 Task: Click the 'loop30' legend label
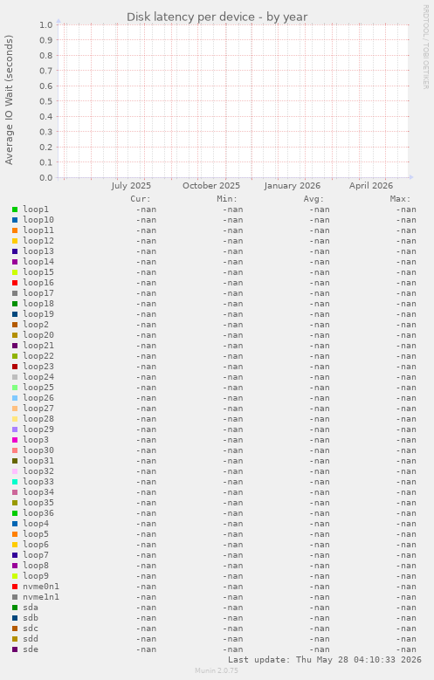click(x=38, y=450)
